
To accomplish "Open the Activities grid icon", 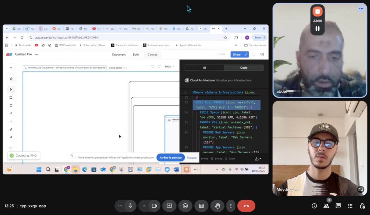I will [350, 206].
